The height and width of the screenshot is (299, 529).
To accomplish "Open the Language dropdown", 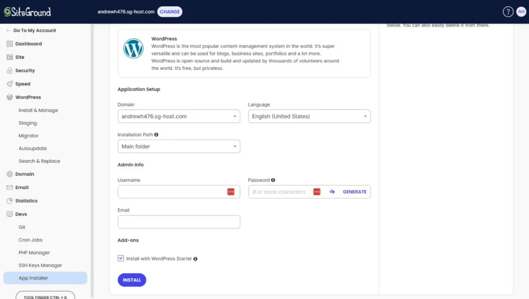I will pyautogui.click(x=309, y=116).
